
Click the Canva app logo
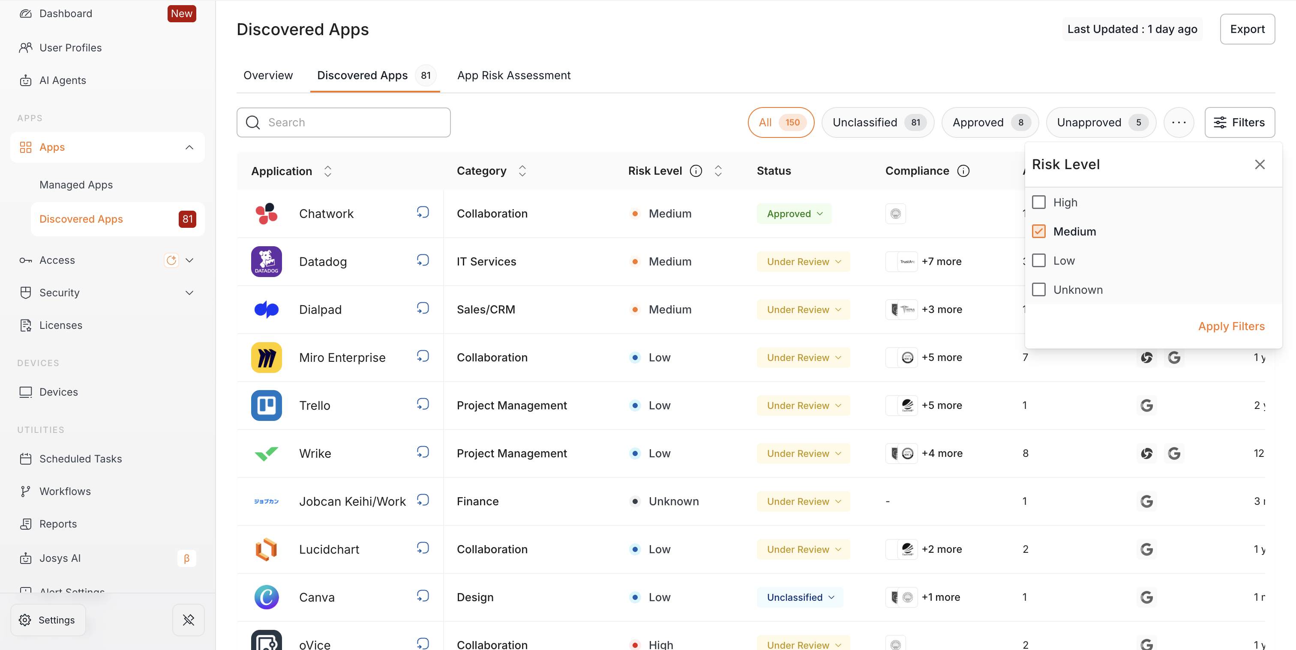coord(266,597)
